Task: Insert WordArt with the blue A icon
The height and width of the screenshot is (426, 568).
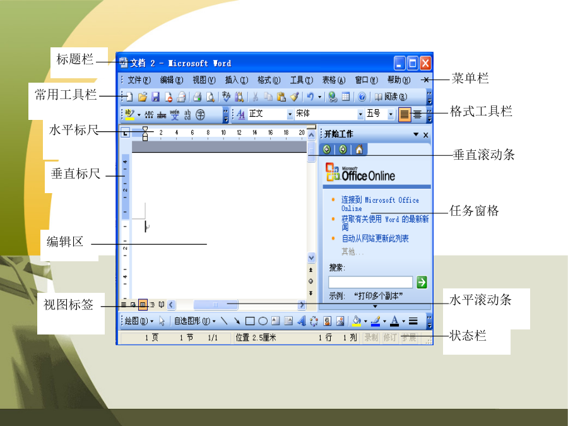Action: (302, 321)
